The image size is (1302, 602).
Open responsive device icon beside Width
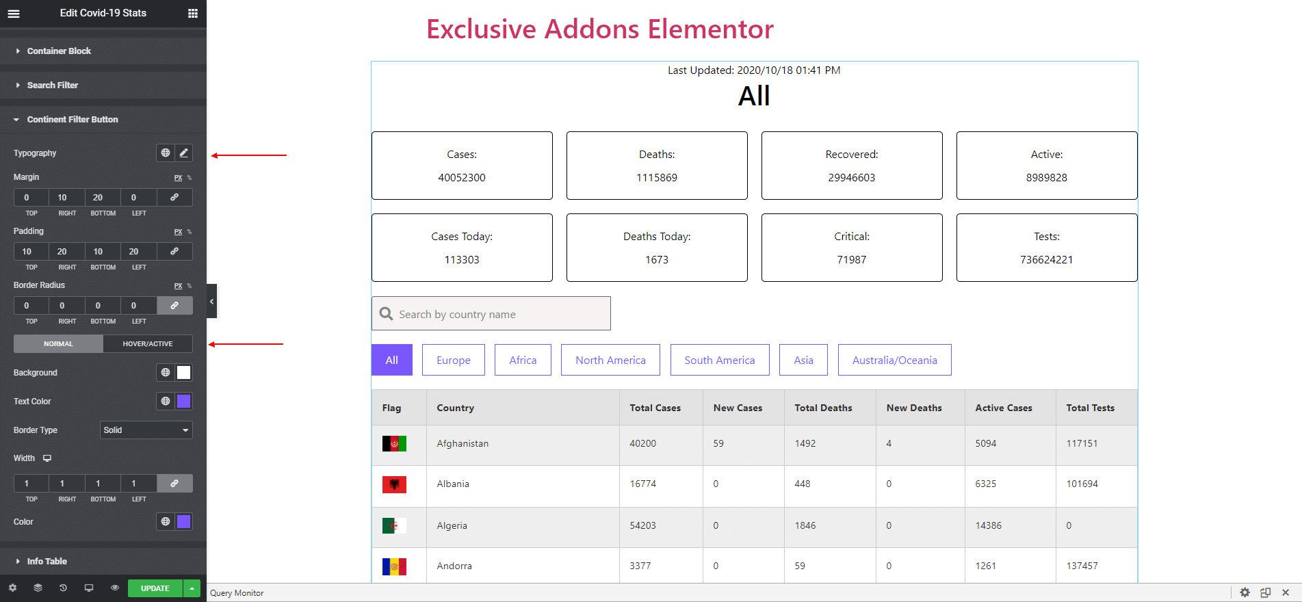click(47, 458)
